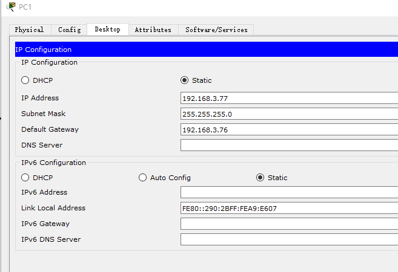Choose Auto Config for IPv6
398x272 pixels.
click(143, 178)
